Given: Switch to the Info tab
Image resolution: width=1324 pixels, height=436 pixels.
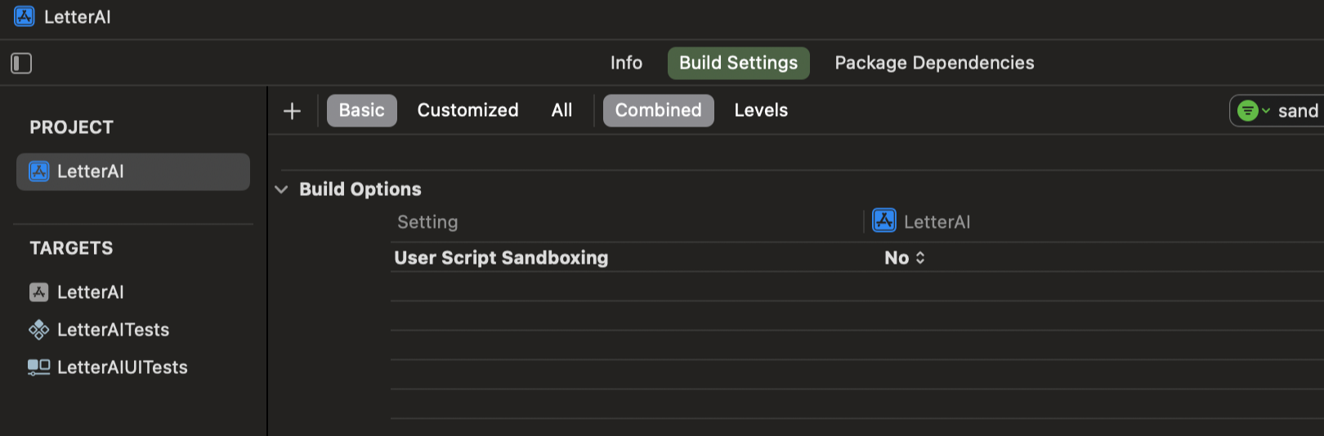Looking at the screenshot, I should click(627, 63).
